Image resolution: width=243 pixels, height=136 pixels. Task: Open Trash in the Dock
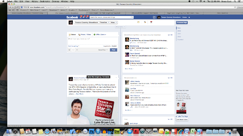click(234, 131)
